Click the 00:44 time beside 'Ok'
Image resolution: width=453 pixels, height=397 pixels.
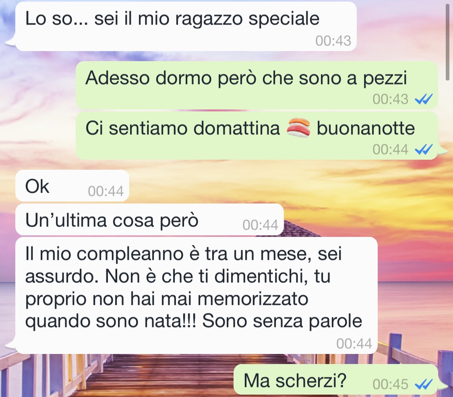pyautogui.click(x=106, y=191)
